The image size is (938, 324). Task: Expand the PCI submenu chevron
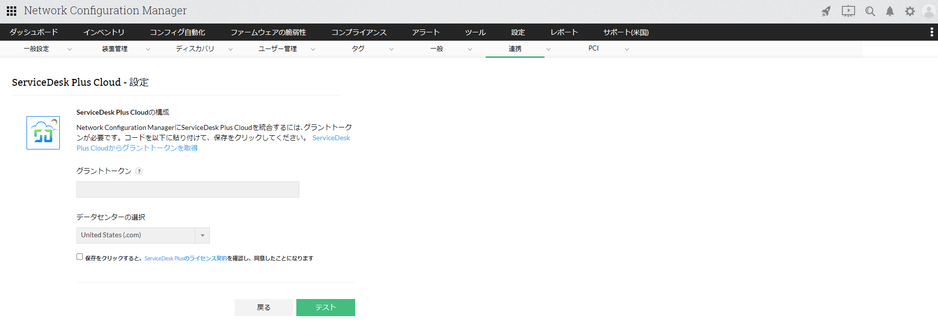pos(627,49)
